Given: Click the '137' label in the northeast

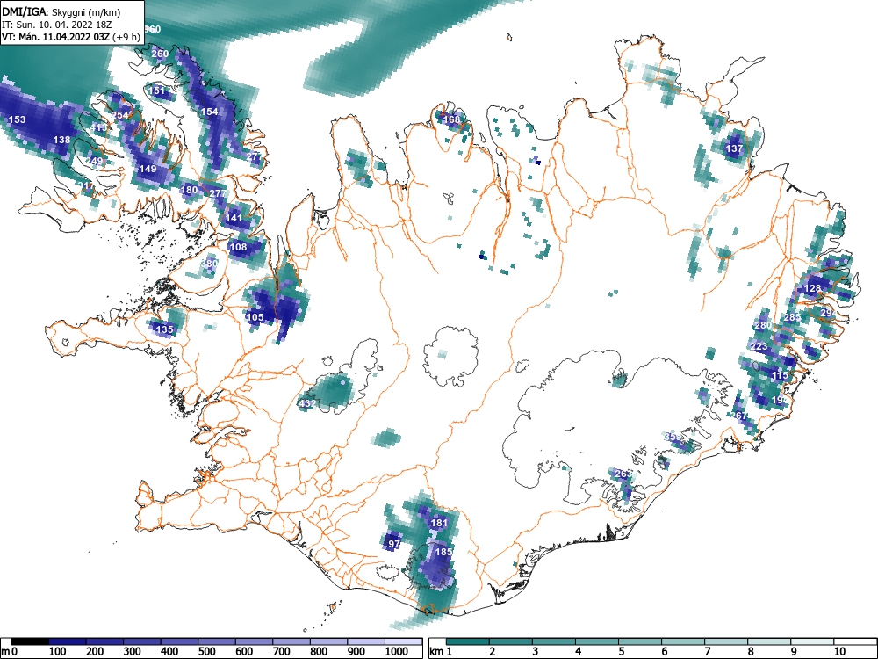Looking at the screenshot, I should click(x=734, y=148).
